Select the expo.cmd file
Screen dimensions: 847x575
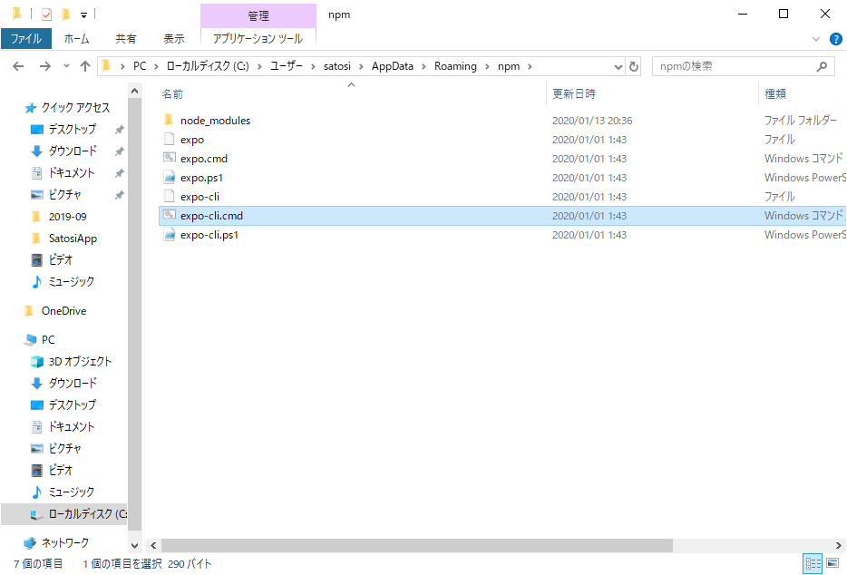coord(204,159)
